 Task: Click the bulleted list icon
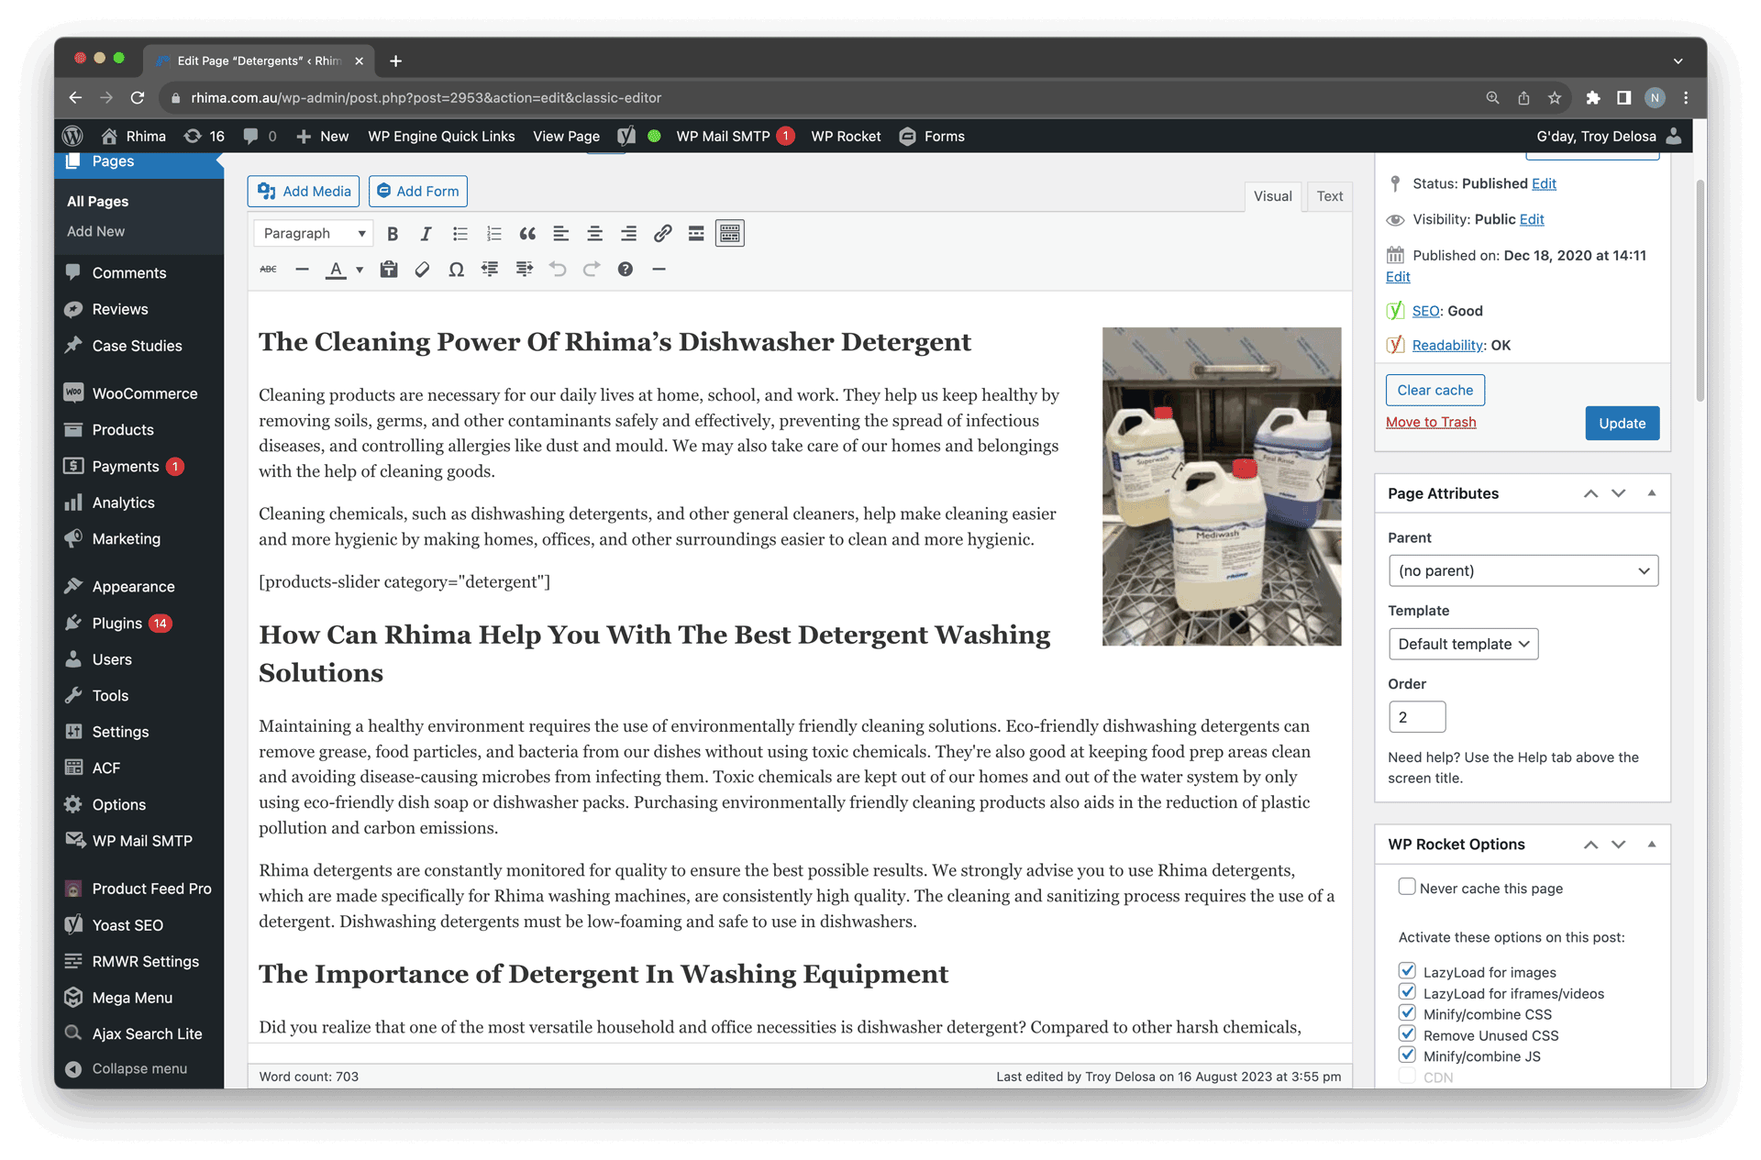[x=460, y=234]
